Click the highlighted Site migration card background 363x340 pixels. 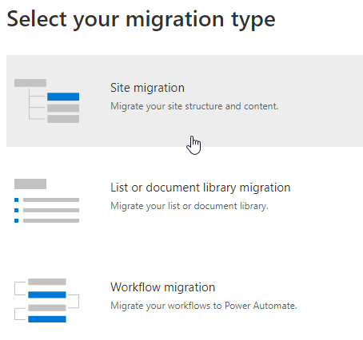pyautogui.click(x=185, y=101)
